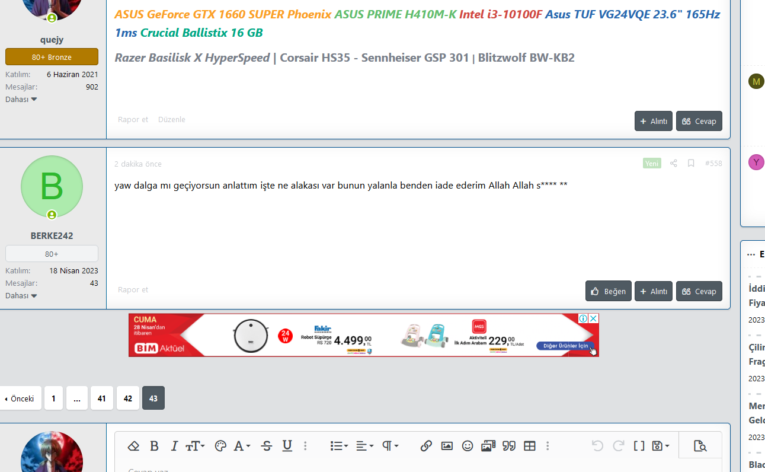The height and width of the screenshot is (472, 765).
Task: Share post #558 via share icon
Action: click(x=674, y=163)
